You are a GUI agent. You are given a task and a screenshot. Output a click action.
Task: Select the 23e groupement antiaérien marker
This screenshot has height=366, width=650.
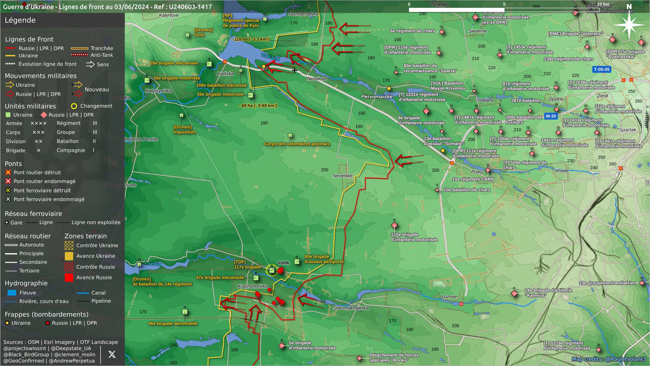point(642,283)
